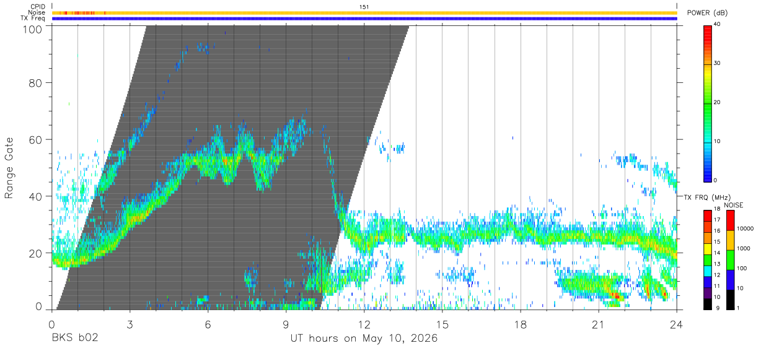Click the 40 tick label on range axis

coord(35,196)
